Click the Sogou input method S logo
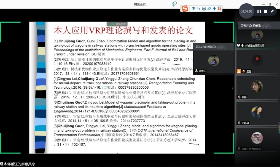Image resolution: width=280 pixels, height=167 pixels. pyautogui.click(x=185, y=9)
